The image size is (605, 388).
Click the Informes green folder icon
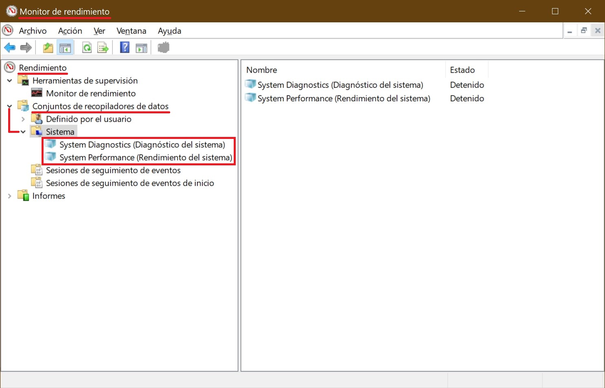pos(23,195)
